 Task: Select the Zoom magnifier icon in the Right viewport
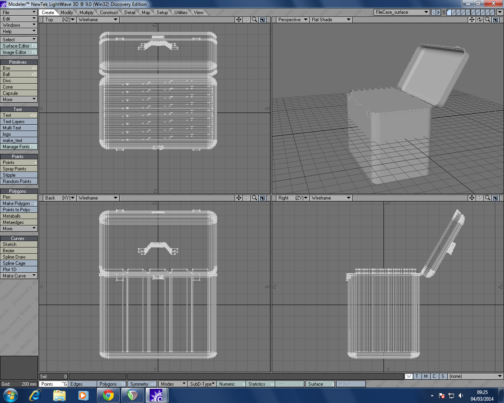point(487,198)
